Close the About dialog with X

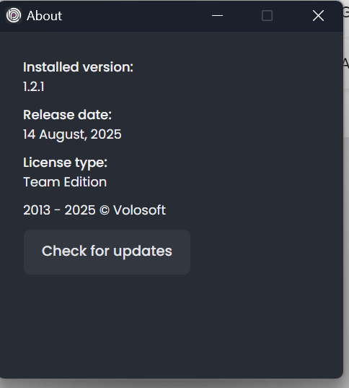318,16
